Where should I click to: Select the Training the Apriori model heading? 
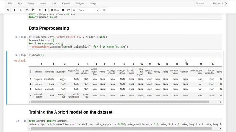[x=70, y=112]
